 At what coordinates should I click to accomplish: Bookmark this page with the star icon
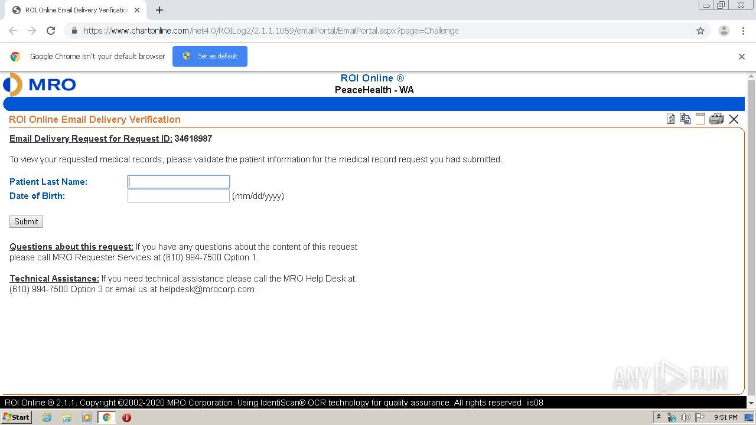pyautogui.click(x=700, y=31)
